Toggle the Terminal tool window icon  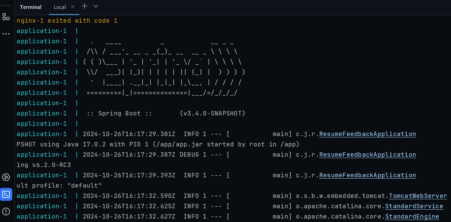click(x=6, y=194)
